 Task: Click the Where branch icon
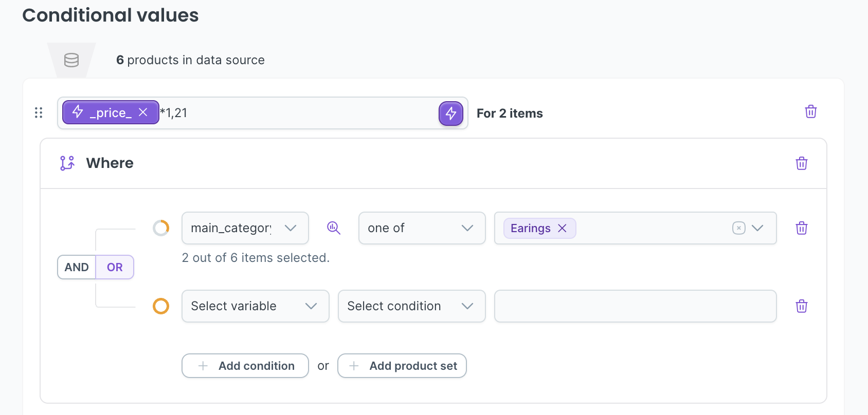click(67, 163)
